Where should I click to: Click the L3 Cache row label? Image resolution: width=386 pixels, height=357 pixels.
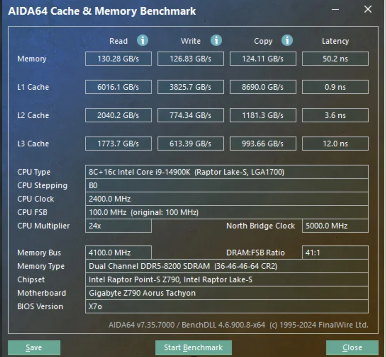[x=33, y=143]
